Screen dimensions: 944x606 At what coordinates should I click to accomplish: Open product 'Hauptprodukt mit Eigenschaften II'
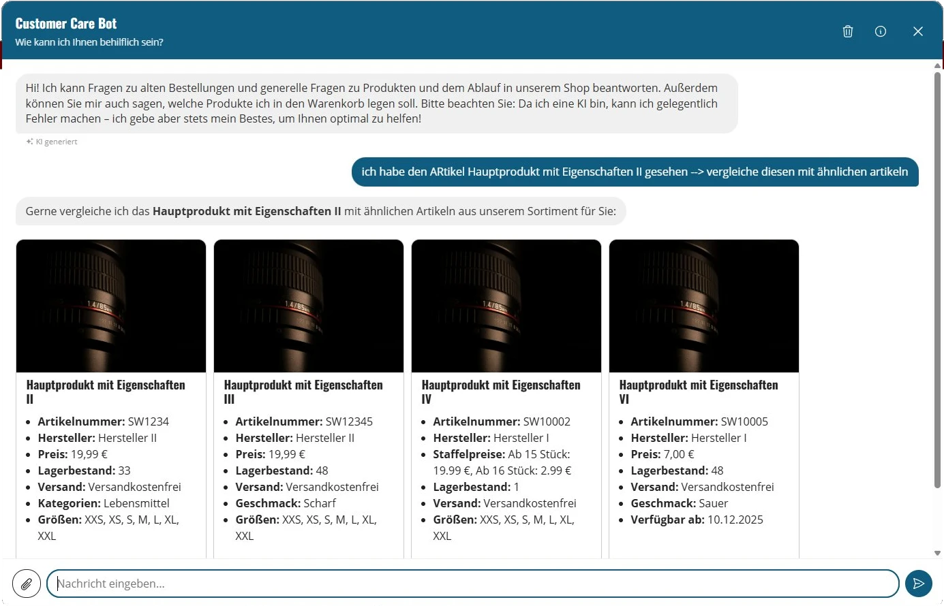coord(106,392)
